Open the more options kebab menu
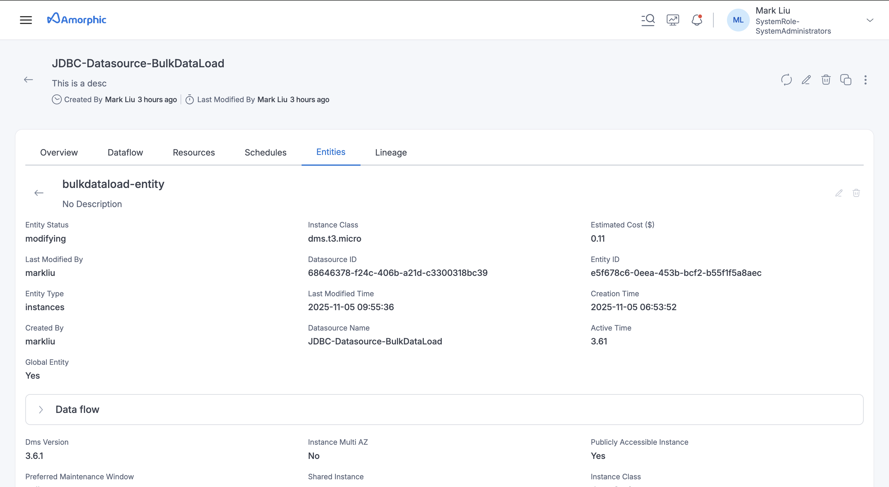This screenshot has height=487, width=889. [x=866, y=80]
